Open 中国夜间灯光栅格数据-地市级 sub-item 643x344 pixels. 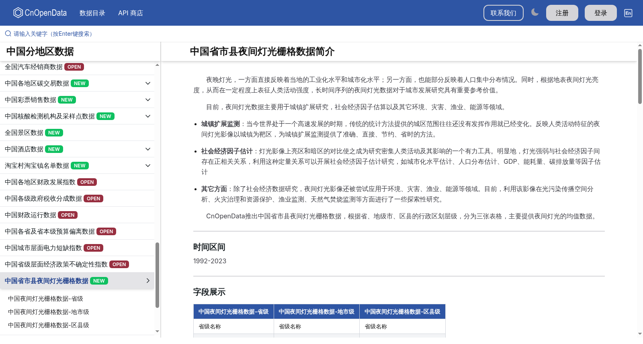tap(49, 312)
